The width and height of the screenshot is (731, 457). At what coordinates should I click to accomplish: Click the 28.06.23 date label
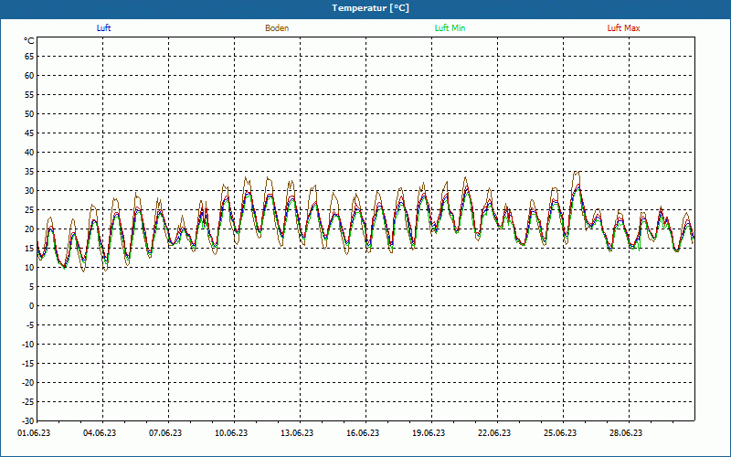[626, 433]
